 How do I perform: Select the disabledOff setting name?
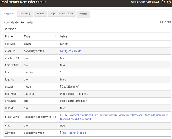pyautogui.click(x=12, y=58)
